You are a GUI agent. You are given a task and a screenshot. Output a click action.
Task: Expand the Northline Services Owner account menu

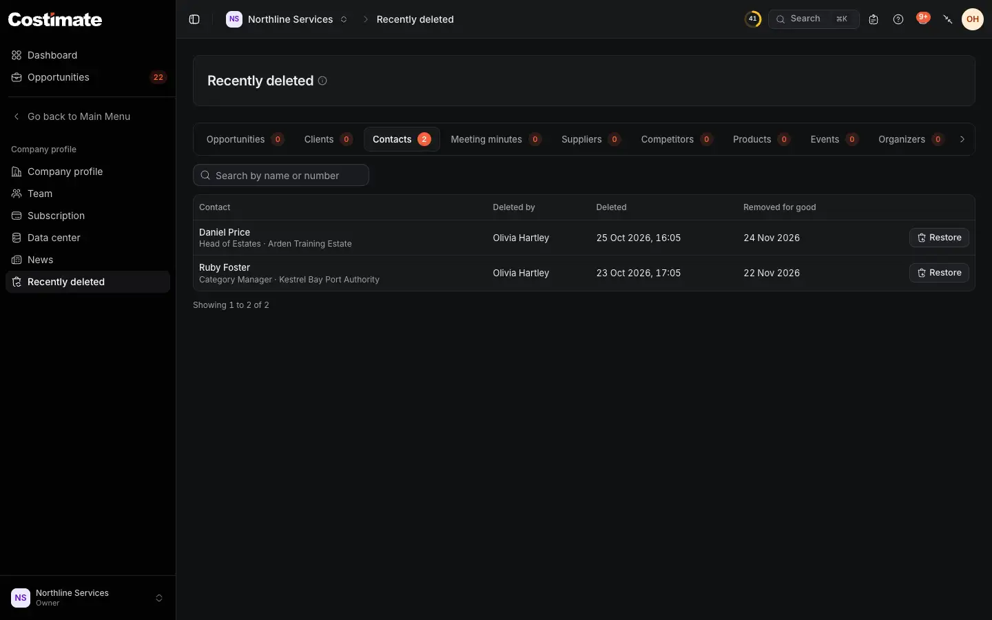[87, 598]
